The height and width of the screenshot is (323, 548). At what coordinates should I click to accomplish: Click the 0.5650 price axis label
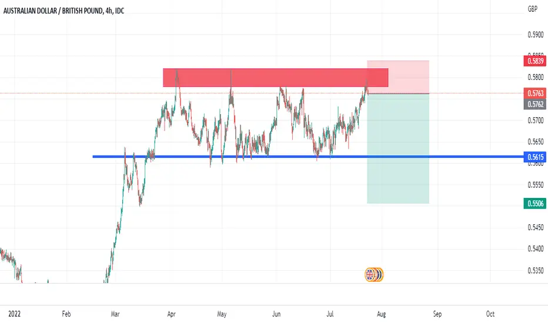click(536, 142)
